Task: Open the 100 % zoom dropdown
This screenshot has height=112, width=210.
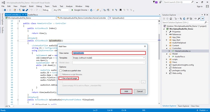Action: pos(10,106)
